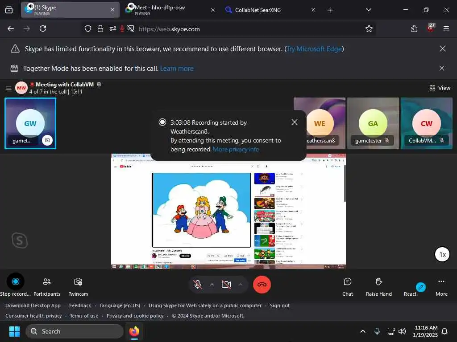Viewport: 457px width, 342px height.
Task: Expand the list all tabs chevron
Action: [368, 10]
